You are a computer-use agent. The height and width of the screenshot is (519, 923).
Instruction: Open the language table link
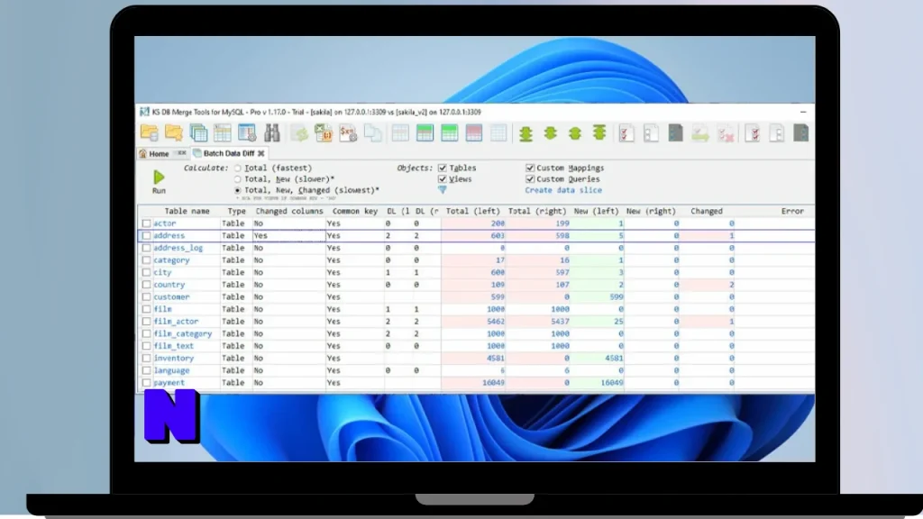(x=171, y=370)
